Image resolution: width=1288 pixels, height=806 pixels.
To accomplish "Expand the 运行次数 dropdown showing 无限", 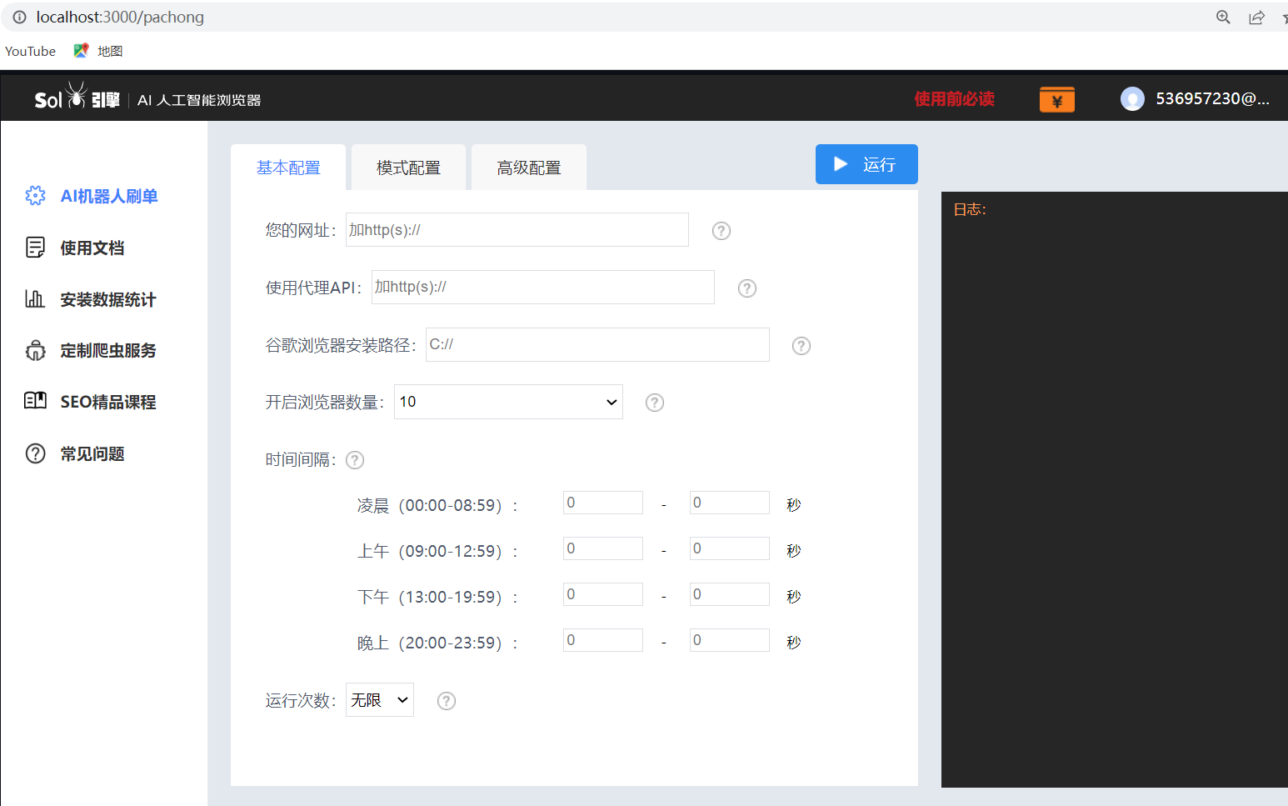I will (380, 700).
